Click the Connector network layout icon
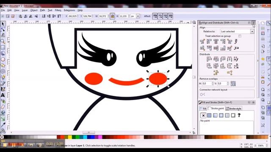271x152 pixels. [x=202, y=94]
